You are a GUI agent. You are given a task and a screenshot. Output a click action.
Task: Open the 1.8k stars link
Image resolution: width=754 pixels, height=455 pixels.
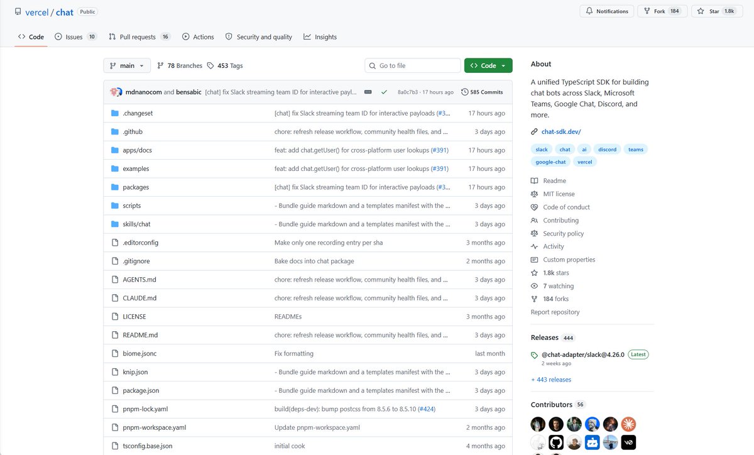(556, 273)
